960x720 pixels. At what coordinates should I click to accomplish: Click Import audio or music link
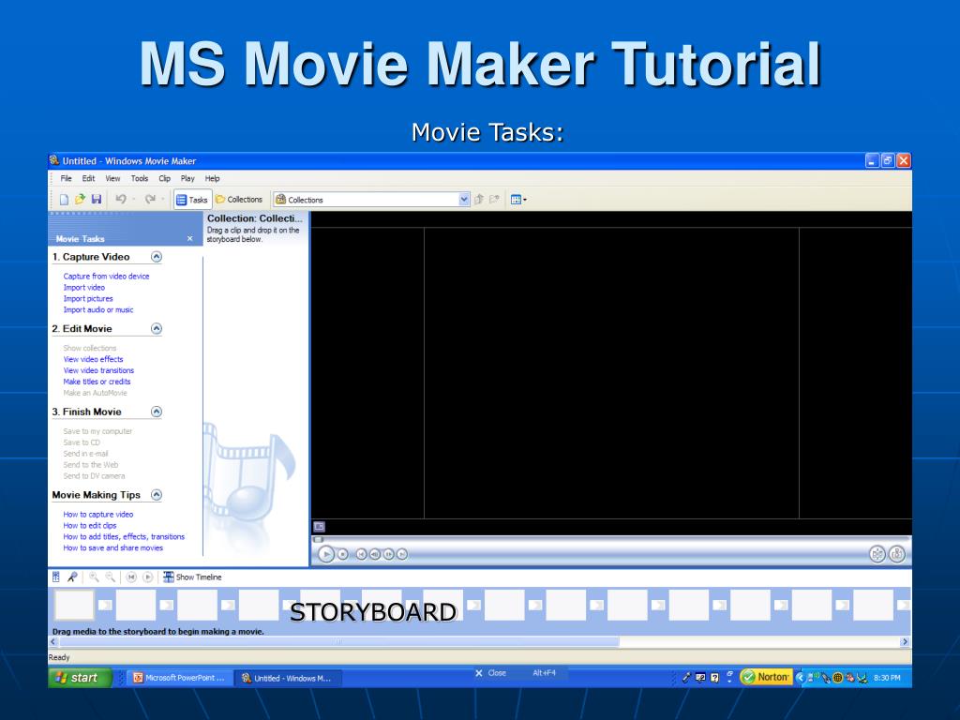97,309
